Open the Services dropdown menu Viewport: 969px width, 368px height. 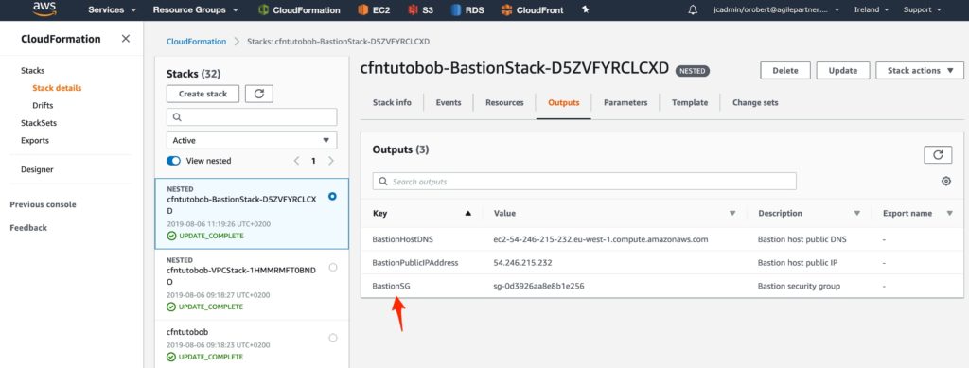point(113,9)
